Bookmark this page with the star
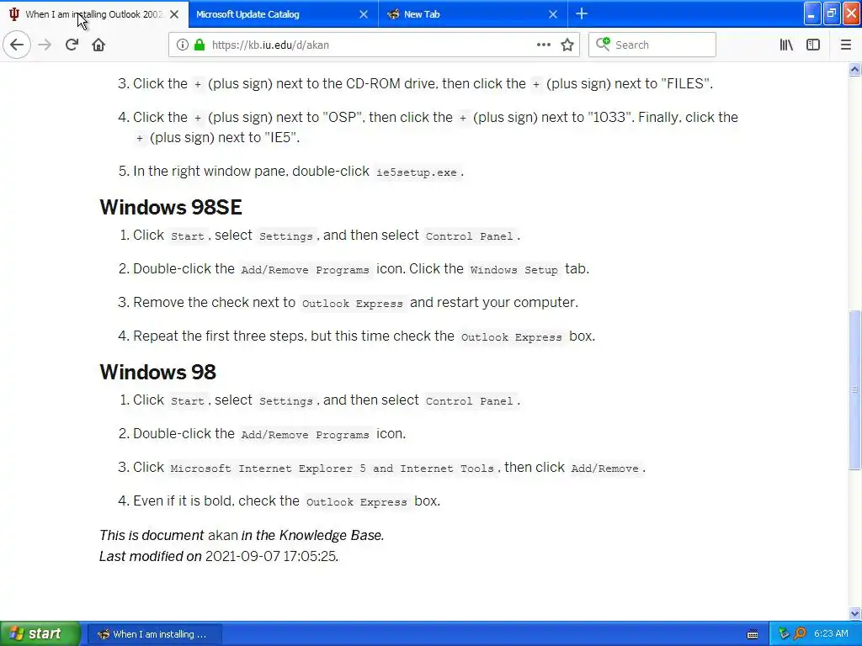The image size is (862, 646). (x=567, y=45)
